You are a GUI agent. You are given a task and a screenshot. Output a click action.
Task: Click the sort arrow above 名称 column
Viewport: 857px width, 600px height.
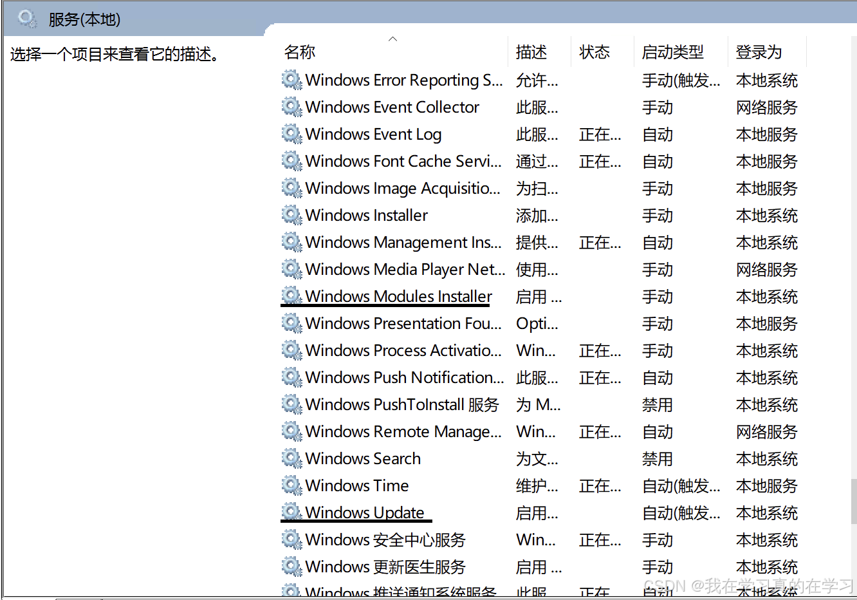[x=392, y=39]
